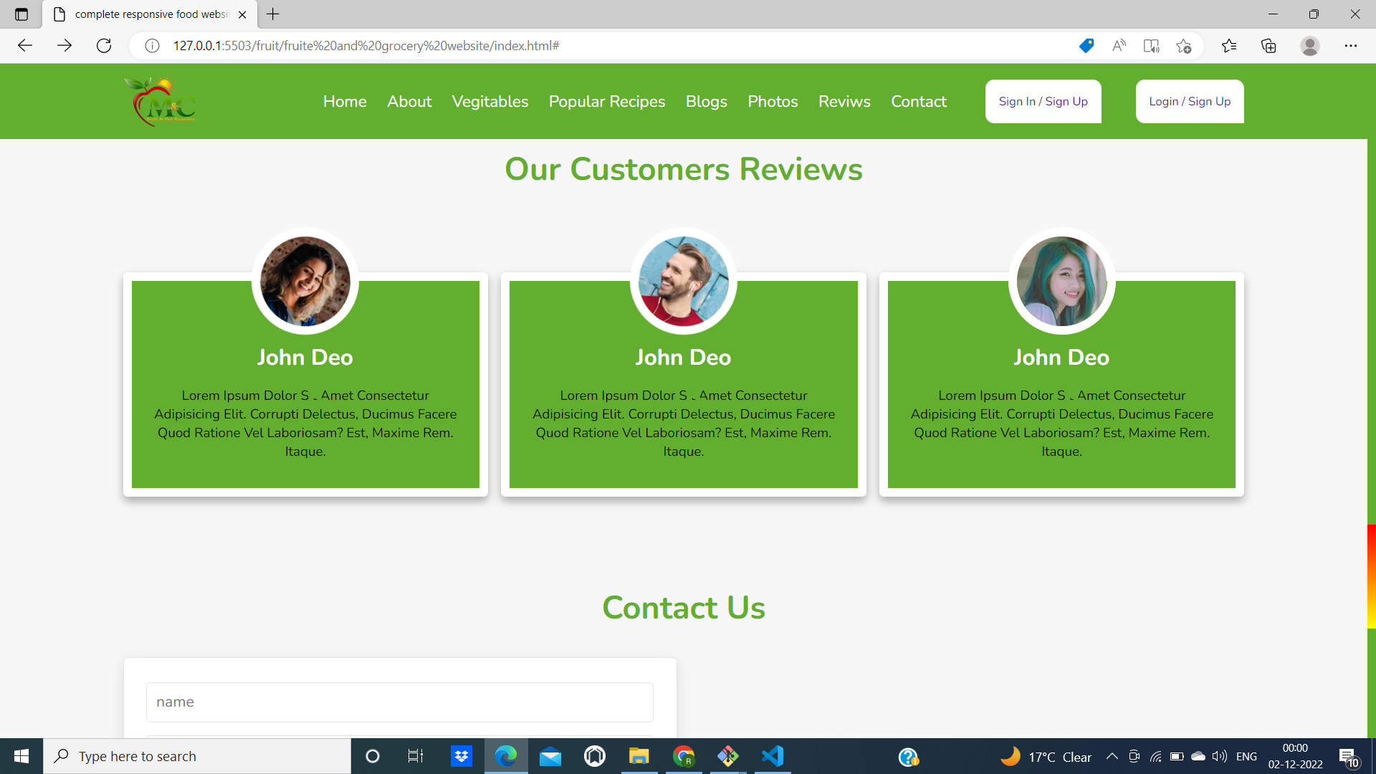
Task: Click the M&C fruit website logo
Action: 159,101
